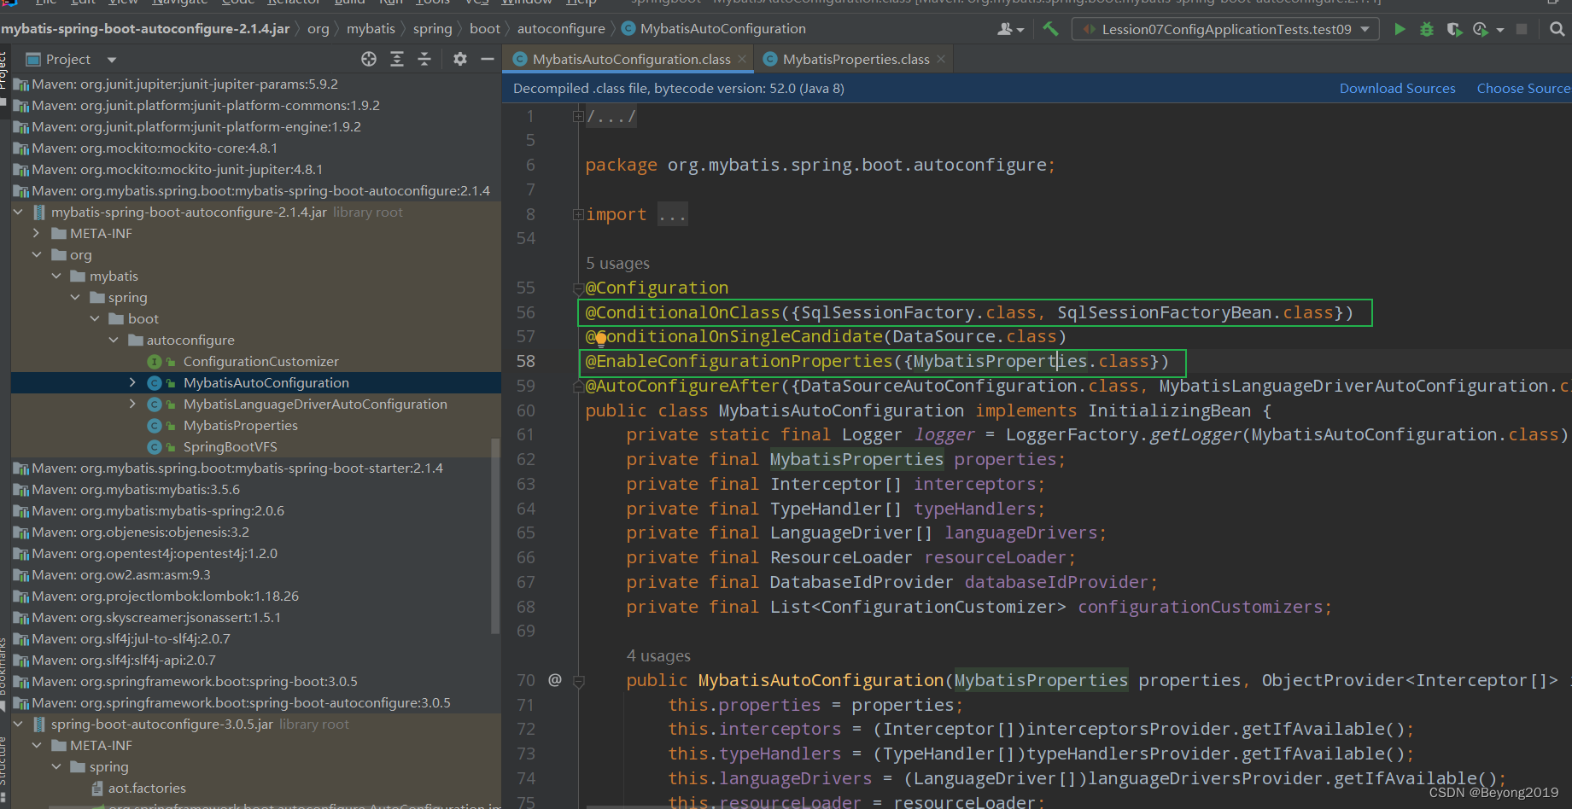The width and height of the screenshot is (1572, 809).
Task: Collapse the mybatis folder node
Action: (x=56, y=276)
